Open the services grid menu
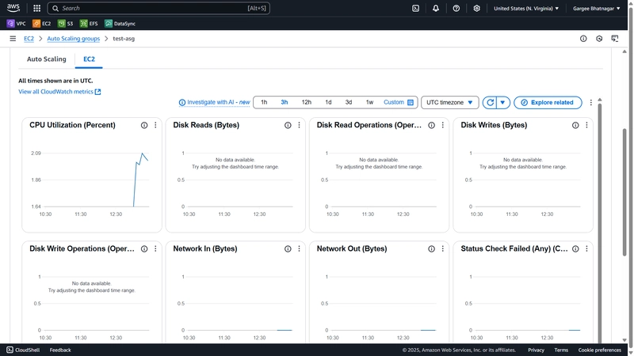 tap(36, 8)
